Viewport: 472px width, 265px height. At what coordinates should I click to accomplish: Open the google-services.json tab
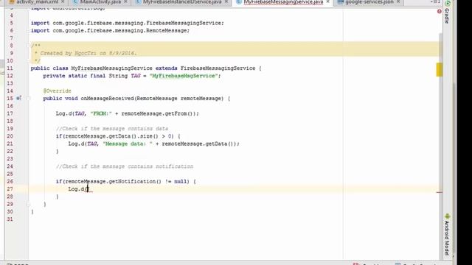(369, 2)
